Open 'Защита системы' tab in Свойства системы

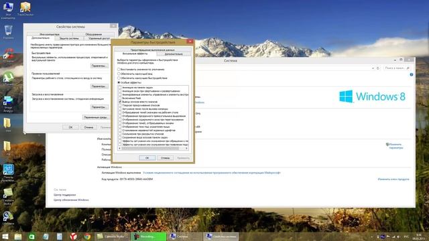[x=69, y=39]
